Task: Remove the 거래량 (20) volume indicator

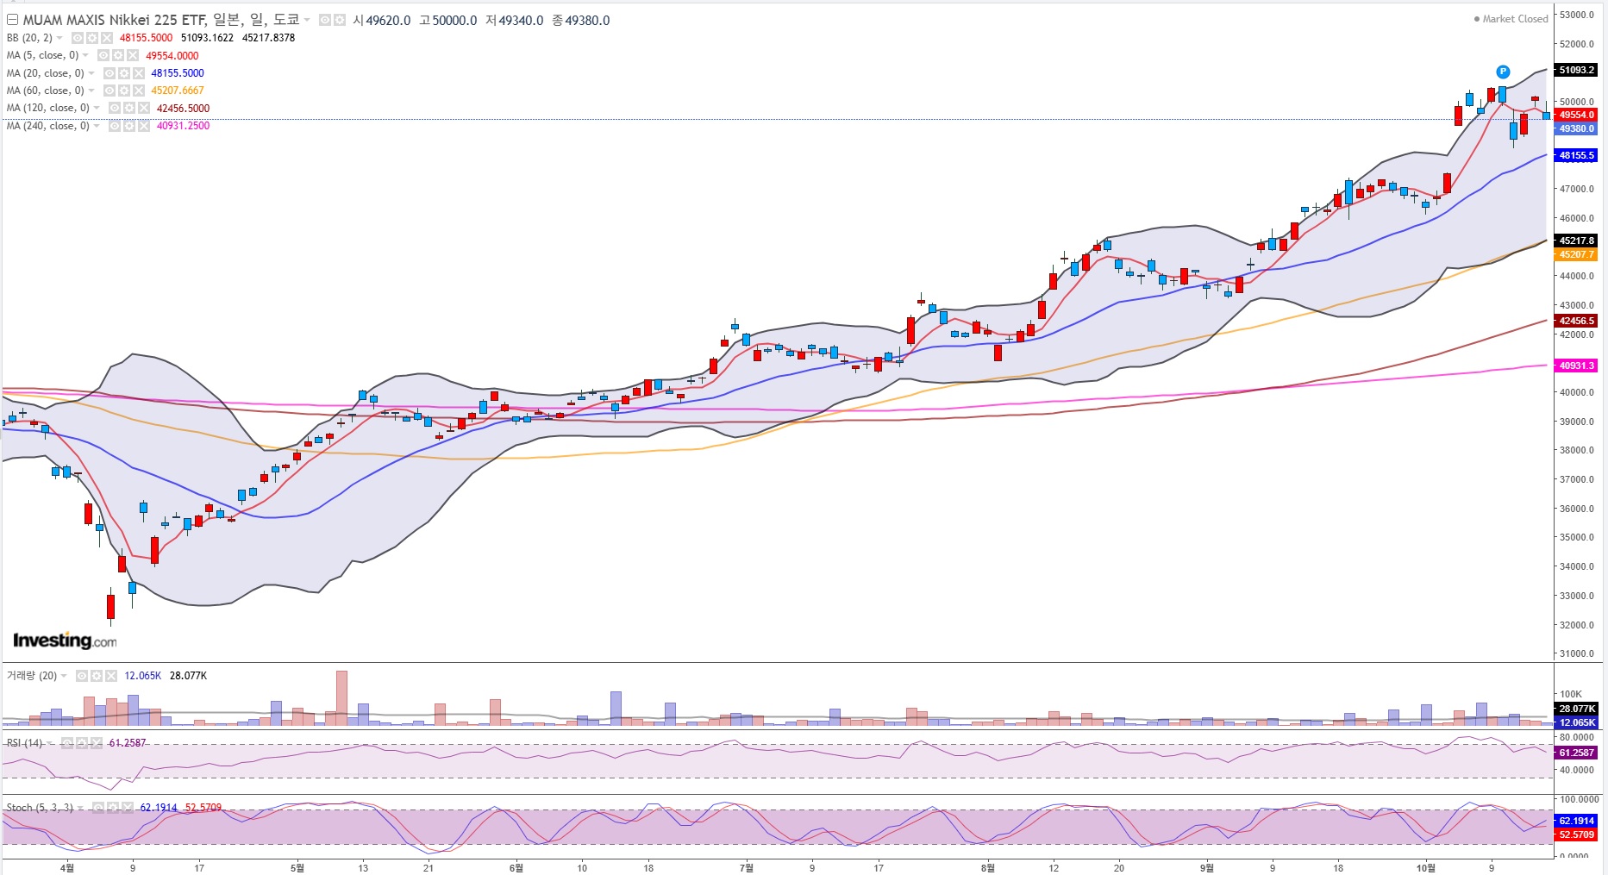Action: 111,676
